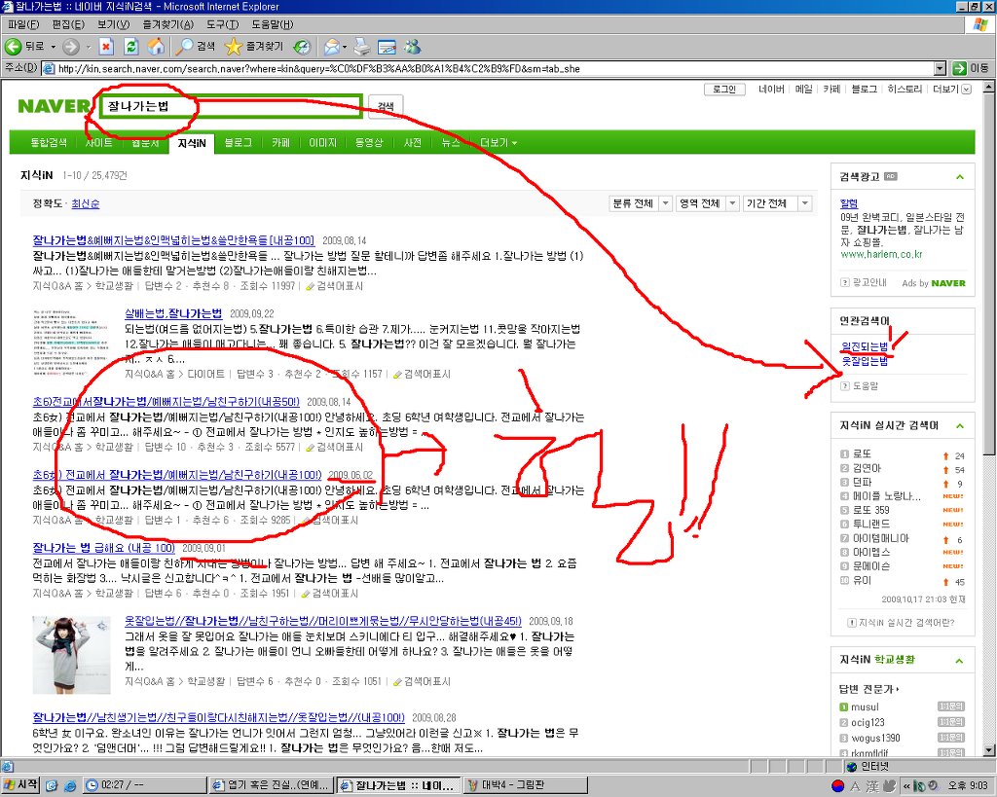Open the Mail envelope toolbar icon
Screen dimensions: 997x797
coord(331,47)
